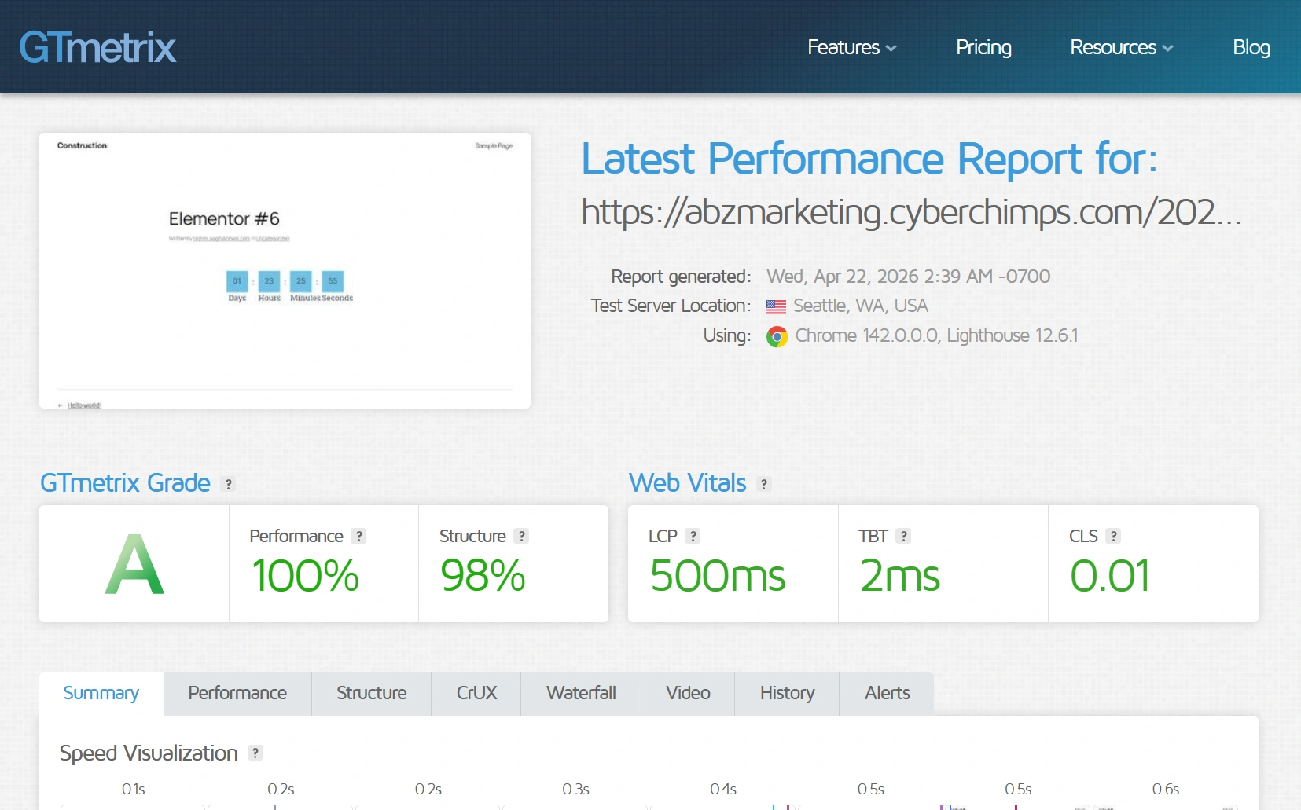Viewport: 1301px width, 810px height.
Task: Click the Speed Visualization heading
Action: click(149, 753)
